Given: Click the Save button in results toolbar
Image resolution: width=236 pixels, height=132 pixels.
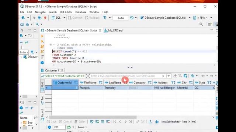Looking at the screenshot, I should click(x=52, y=122).
